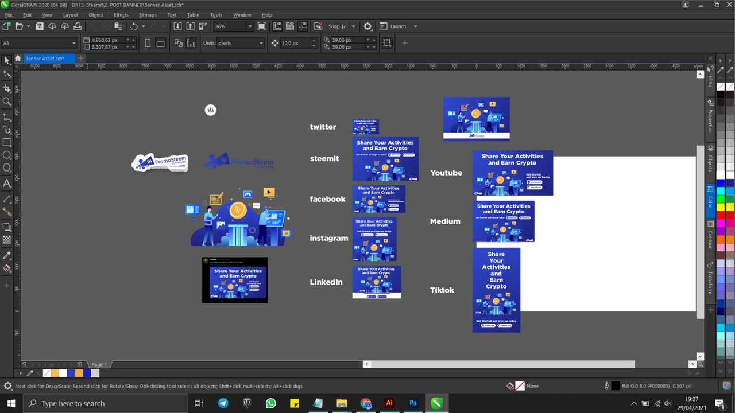Select the Shape edit tool
The width and height of the screenshot is (735, 413).
7,74
